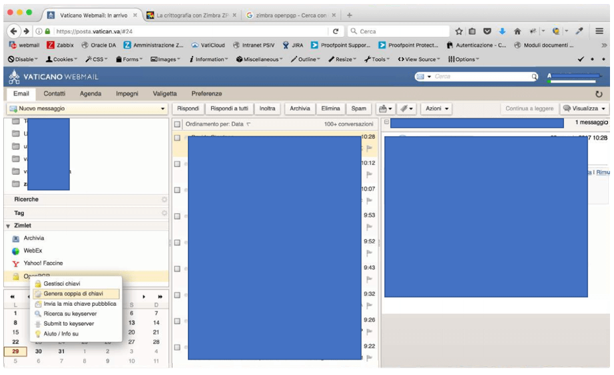Tick the checkbox of the 9:26 conversation
The image size is (614, 375).
tap(177, 321)
